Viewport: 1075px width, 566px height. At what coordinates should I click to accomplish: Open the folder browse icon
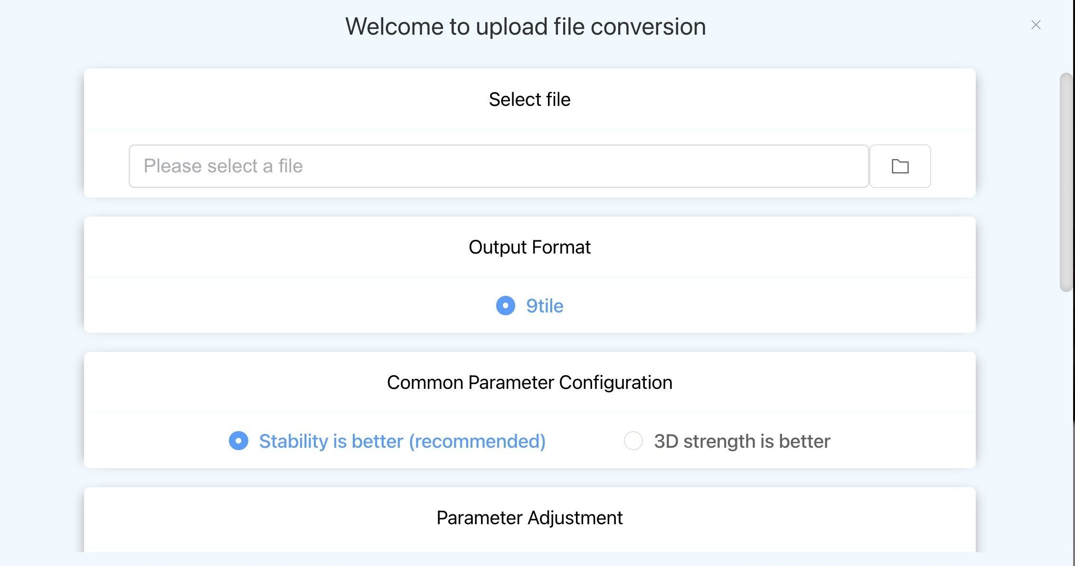900,166
